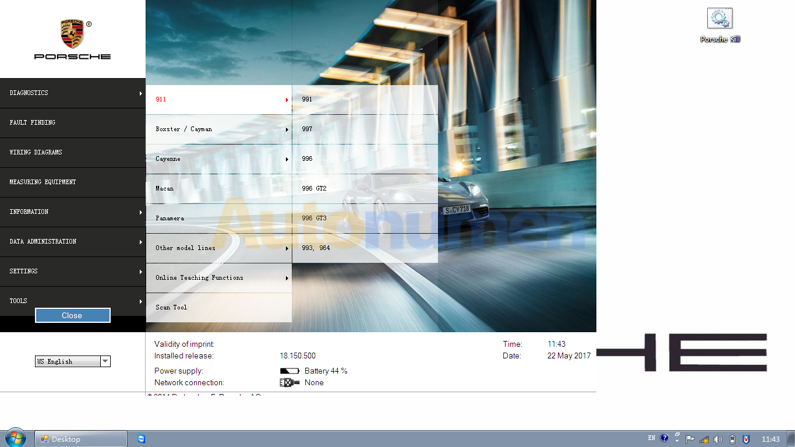Select the Macan model line
The image size is (795, 447).
[218, 189]
